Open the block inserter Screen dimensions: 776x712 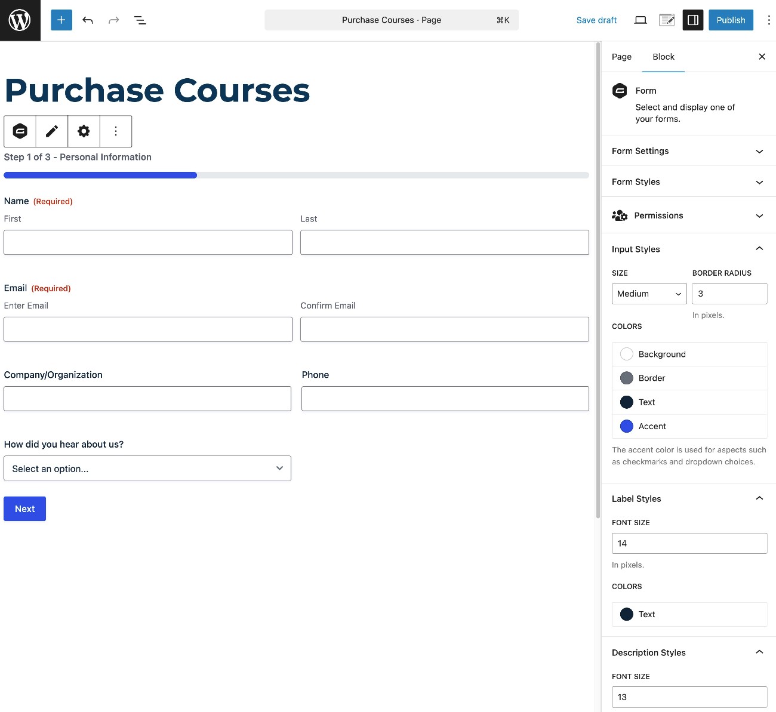point(61,20)
